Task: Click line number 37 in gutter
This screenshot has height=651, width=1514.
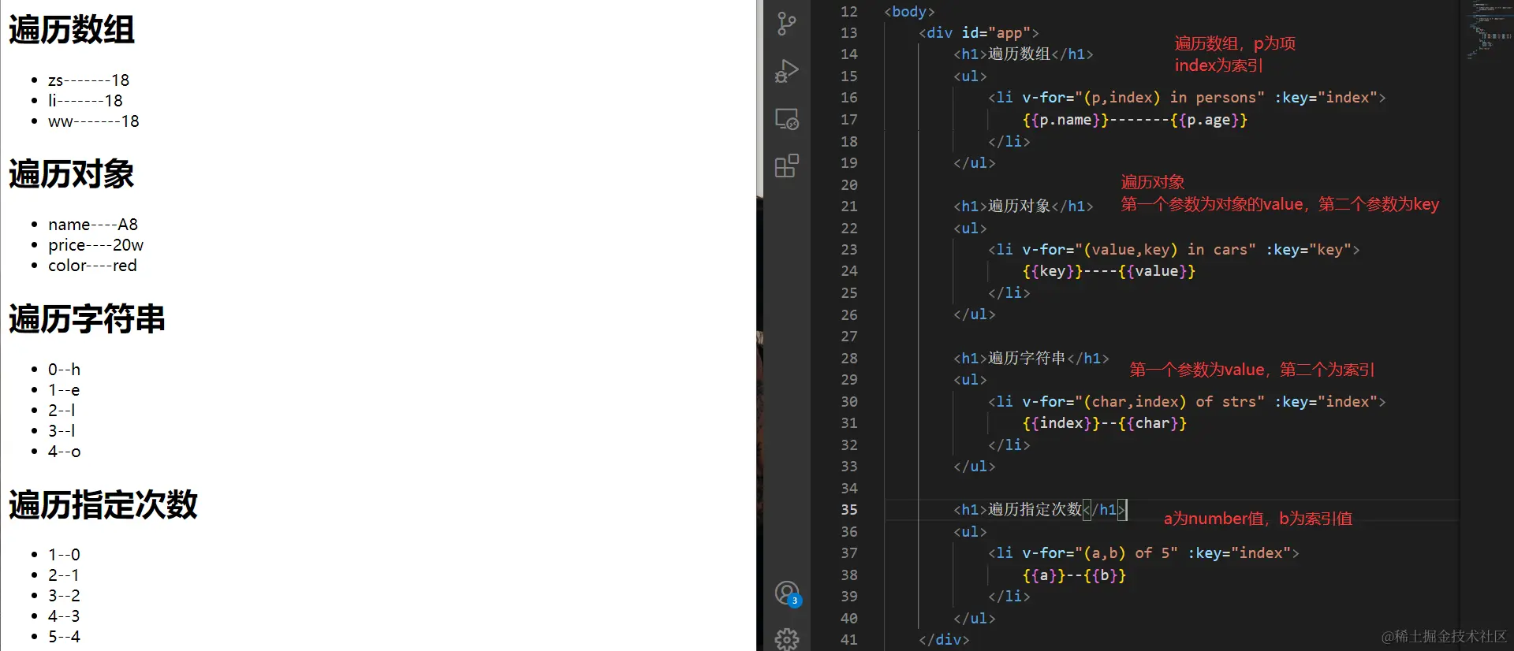Action: click(x=848, y=553)
